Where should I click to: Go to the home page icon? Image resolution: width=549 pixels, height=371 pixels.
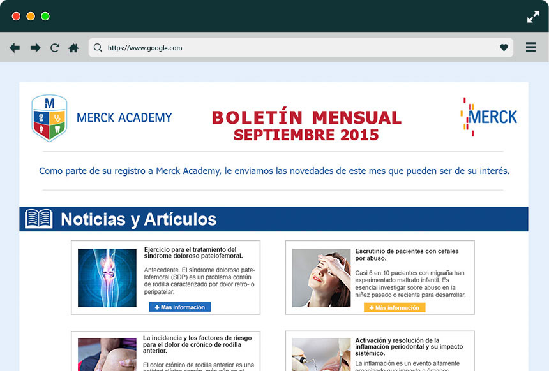(x=73, y=48)
